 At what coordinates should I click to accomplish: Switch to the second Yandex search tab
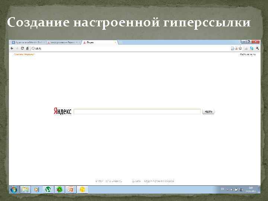(63, 42)
